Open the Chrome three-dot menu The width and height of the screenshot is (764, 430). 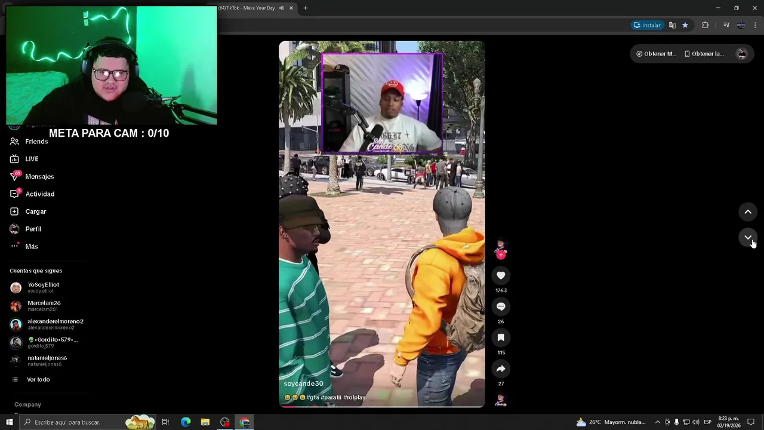point(755,25)
